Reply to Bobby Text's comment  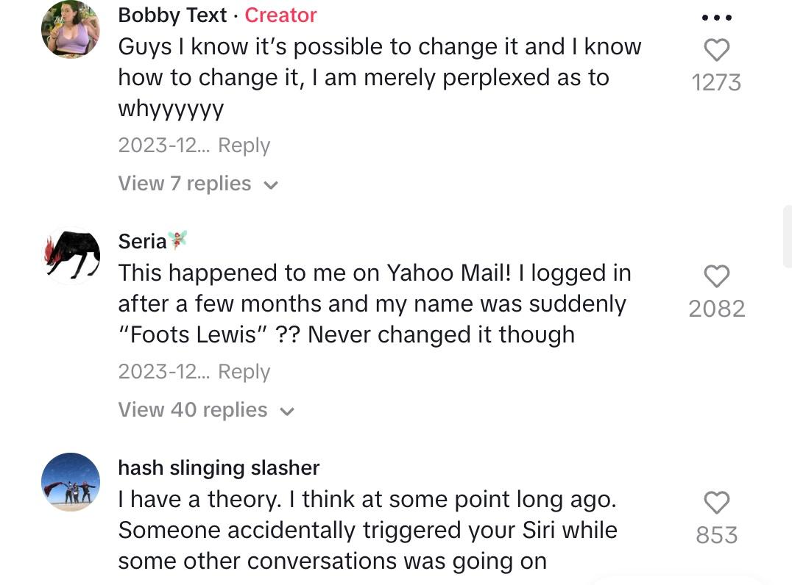coord(244,145)
